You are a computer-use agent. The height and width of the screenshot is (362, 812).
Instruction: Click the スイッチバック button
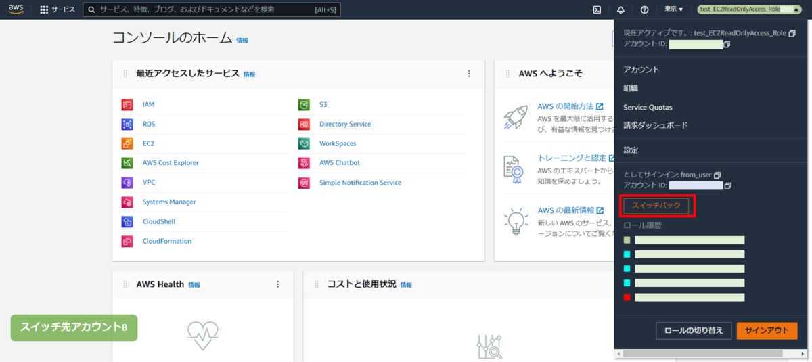(656, 205)
